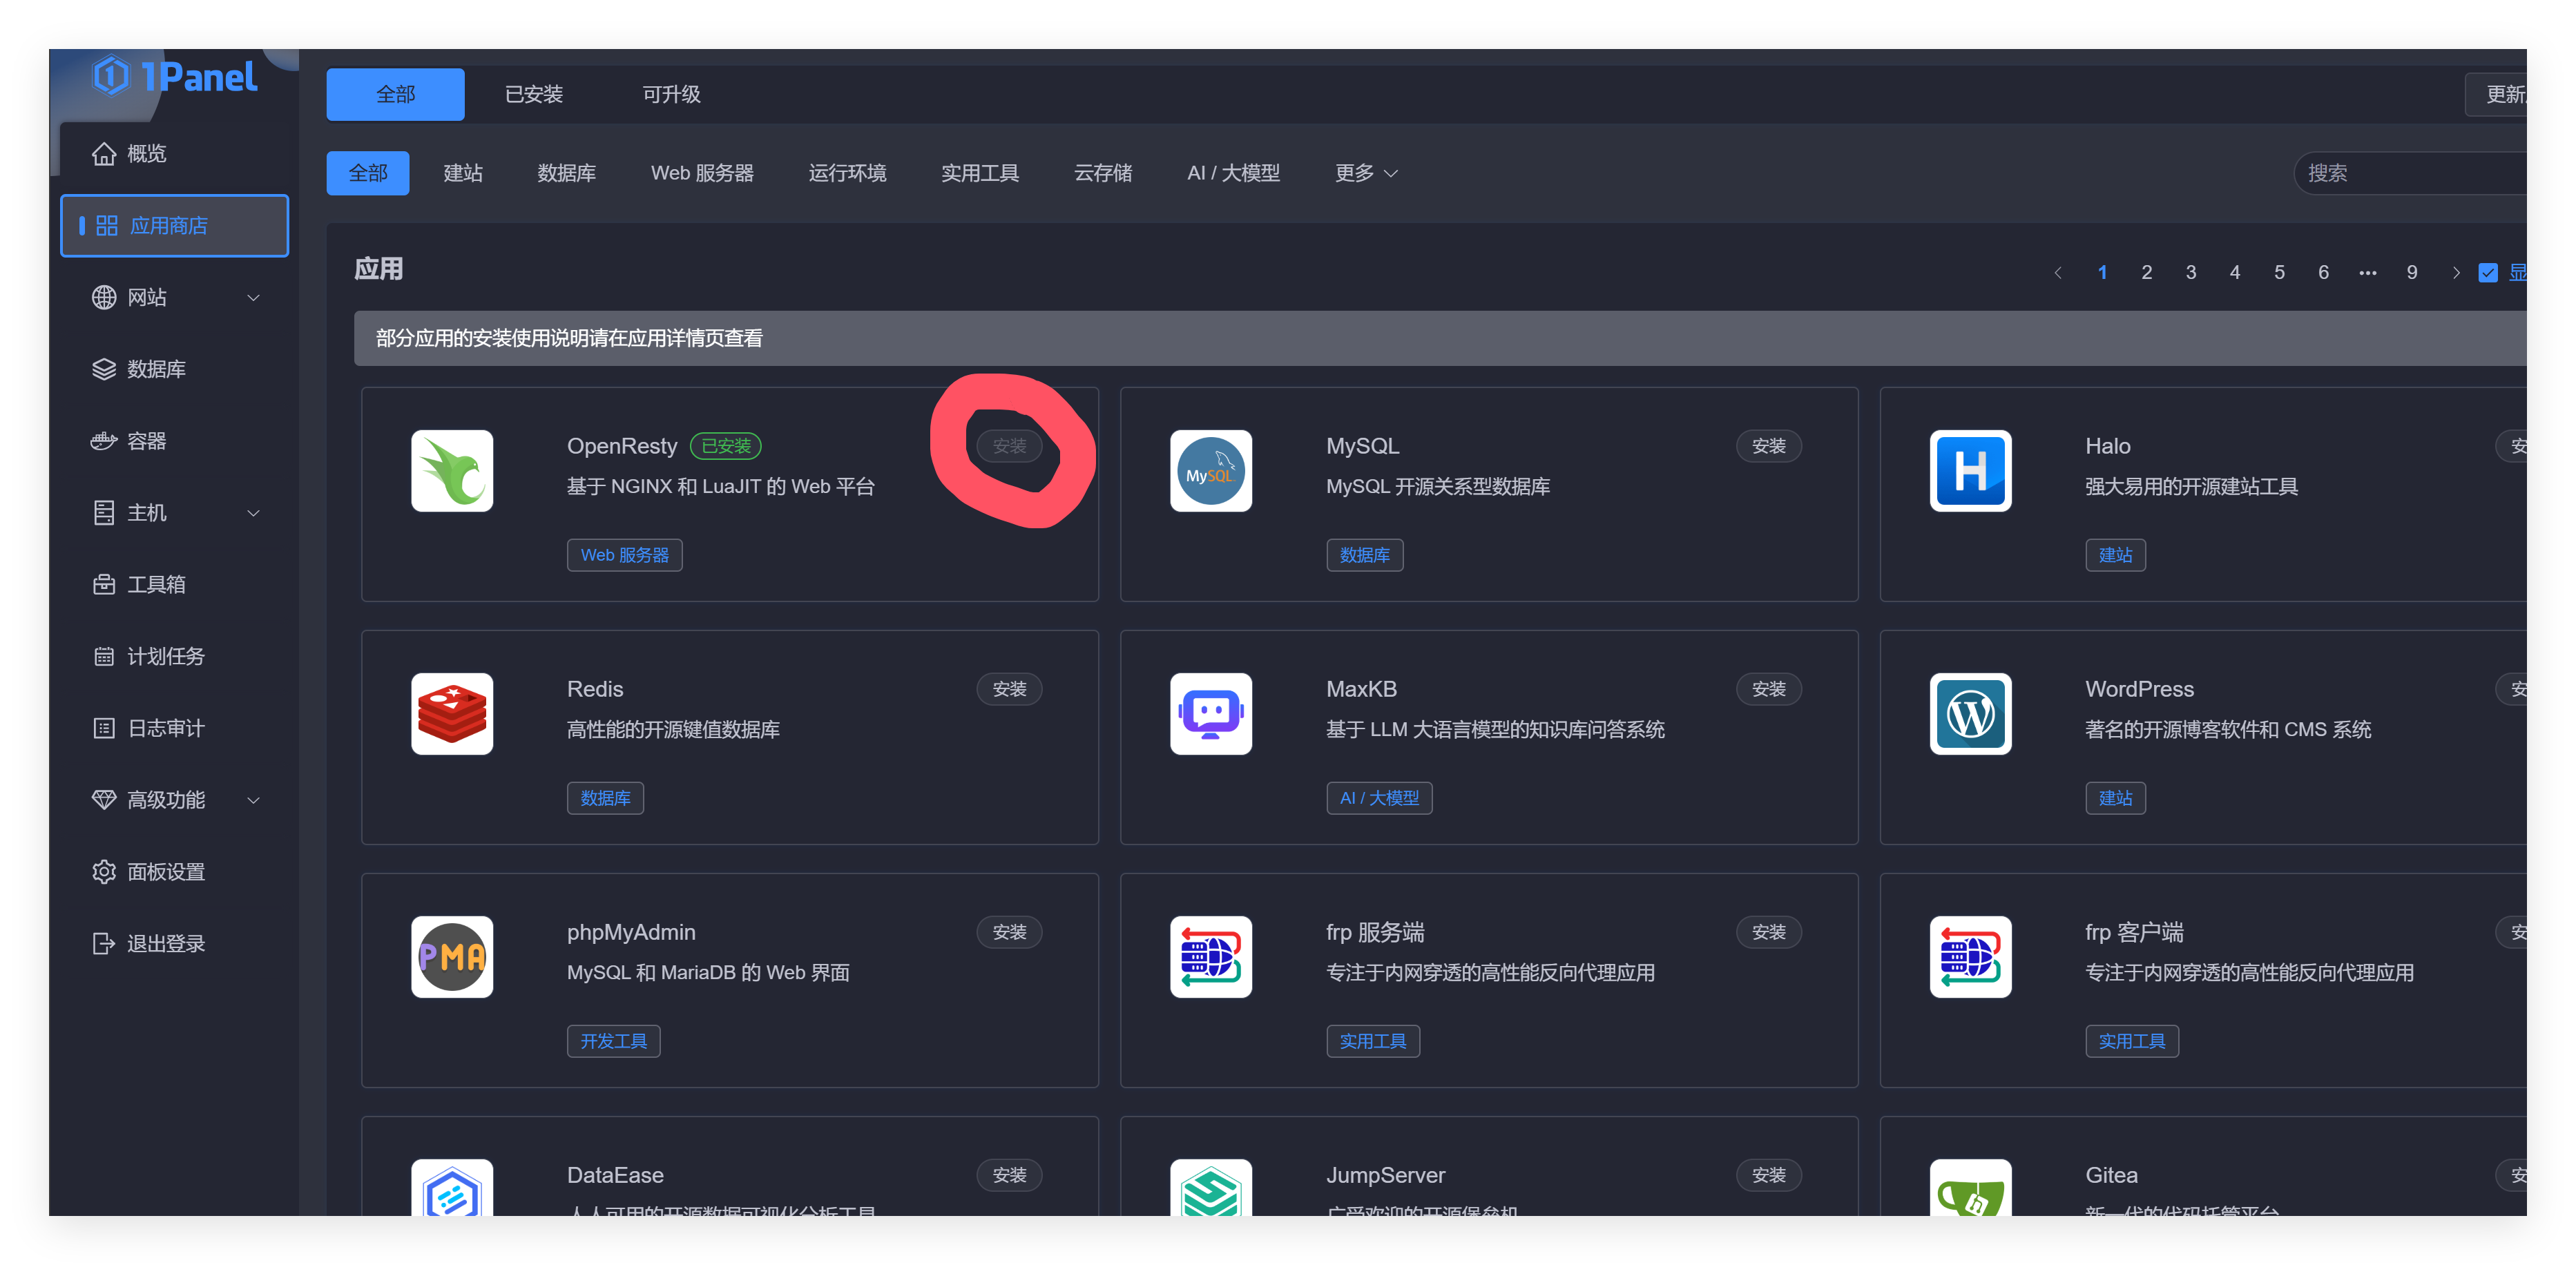Open the 工具箱 toolbox icon
This screenshot has height=1265, width=2576.
tap(104, 584)
